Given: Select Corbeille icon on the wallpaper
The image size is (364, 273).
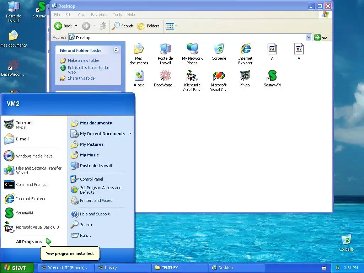Looking at the screenshot, I should (x=346, y=242).
